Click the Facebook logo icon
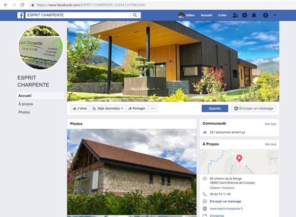 (x=21, y=15)
